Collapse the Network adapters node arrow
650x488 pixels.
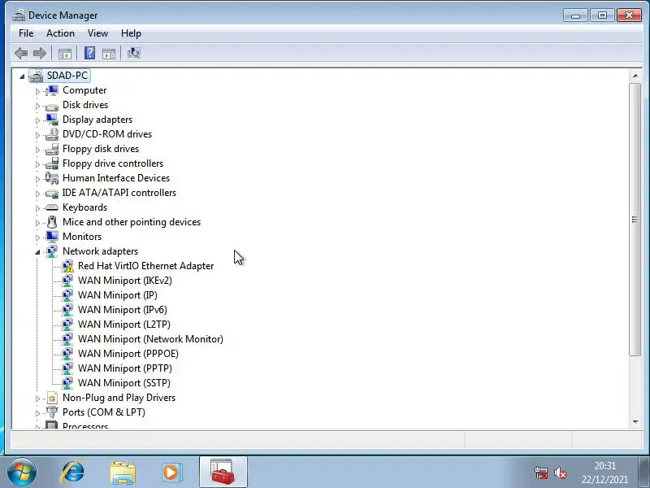(37, 252)
